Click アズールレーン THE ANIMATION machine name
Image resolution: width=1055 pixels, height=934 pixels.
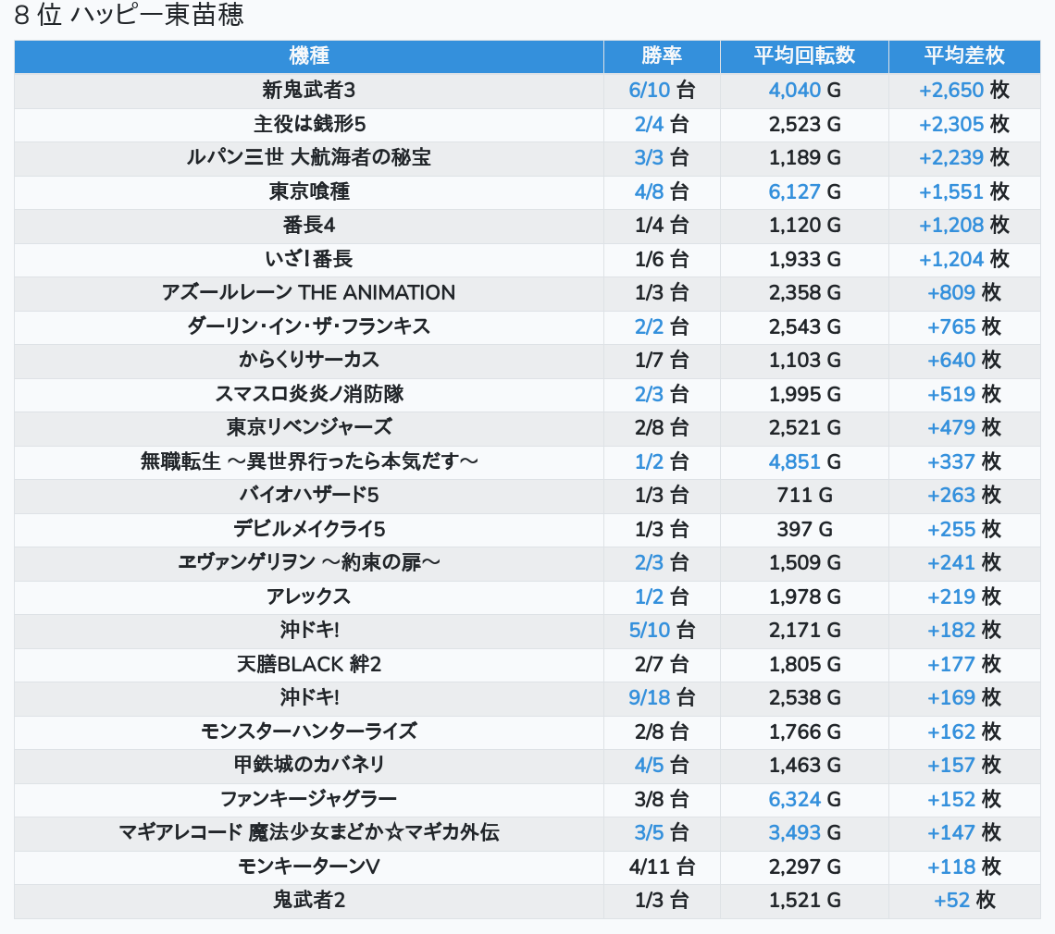click(308, 293)
